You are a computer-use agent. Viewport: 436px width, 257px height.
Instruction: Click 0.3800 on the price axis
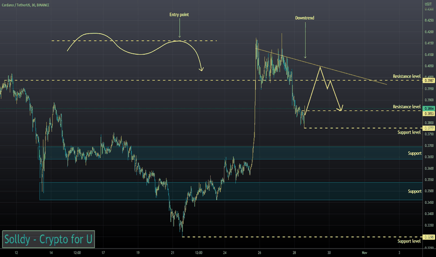(x=429, y=123)
